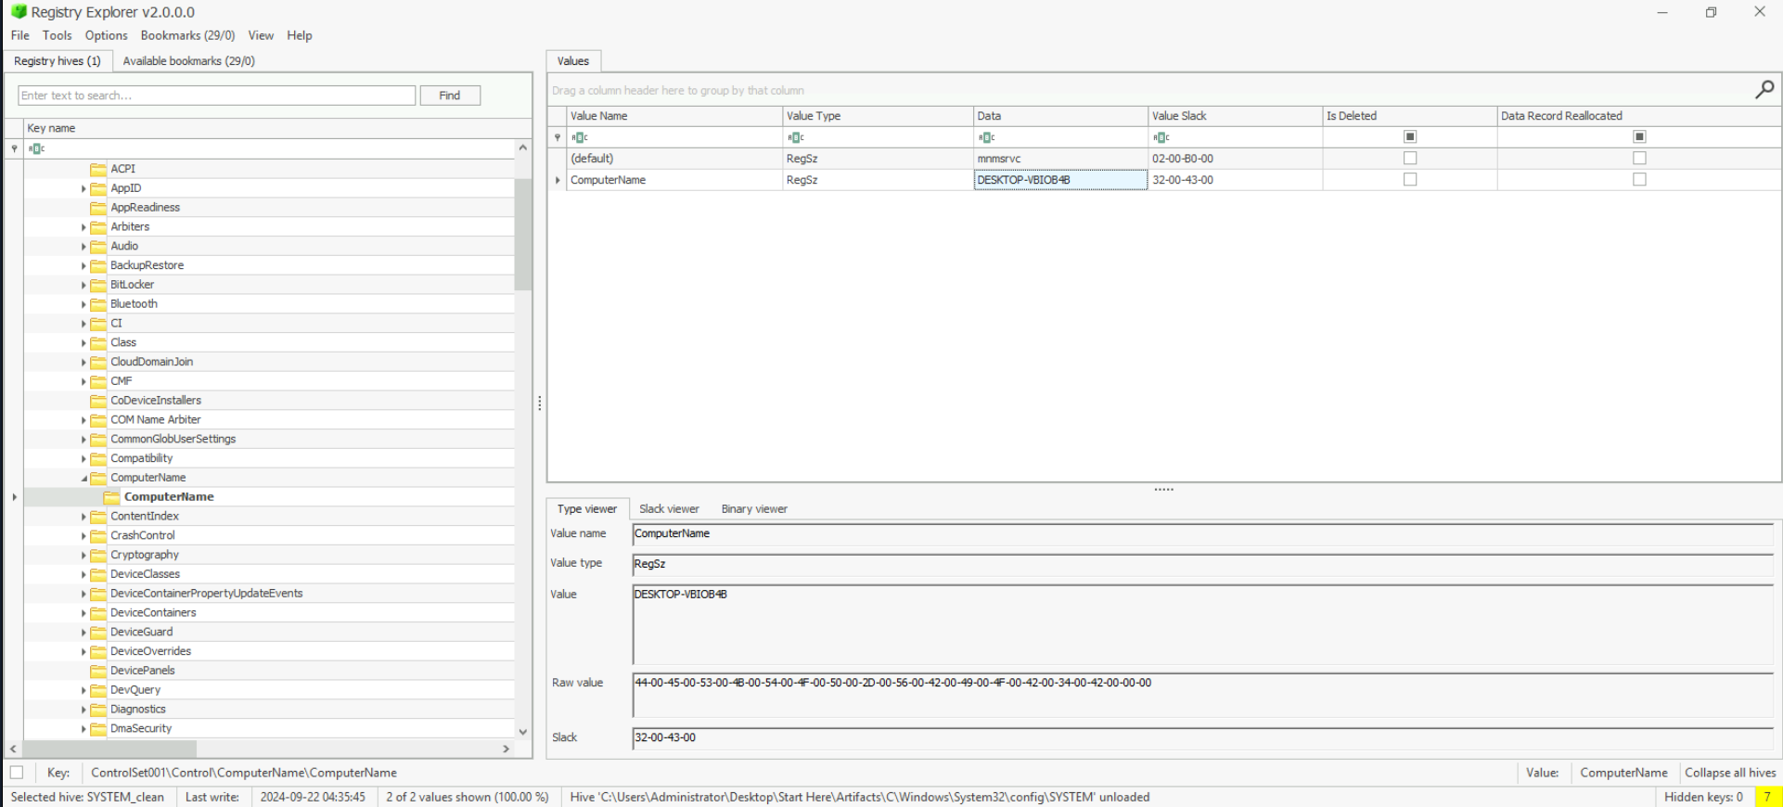Click the DeviceGuard folder icon

pyautogui.click(x=98, y=632)
